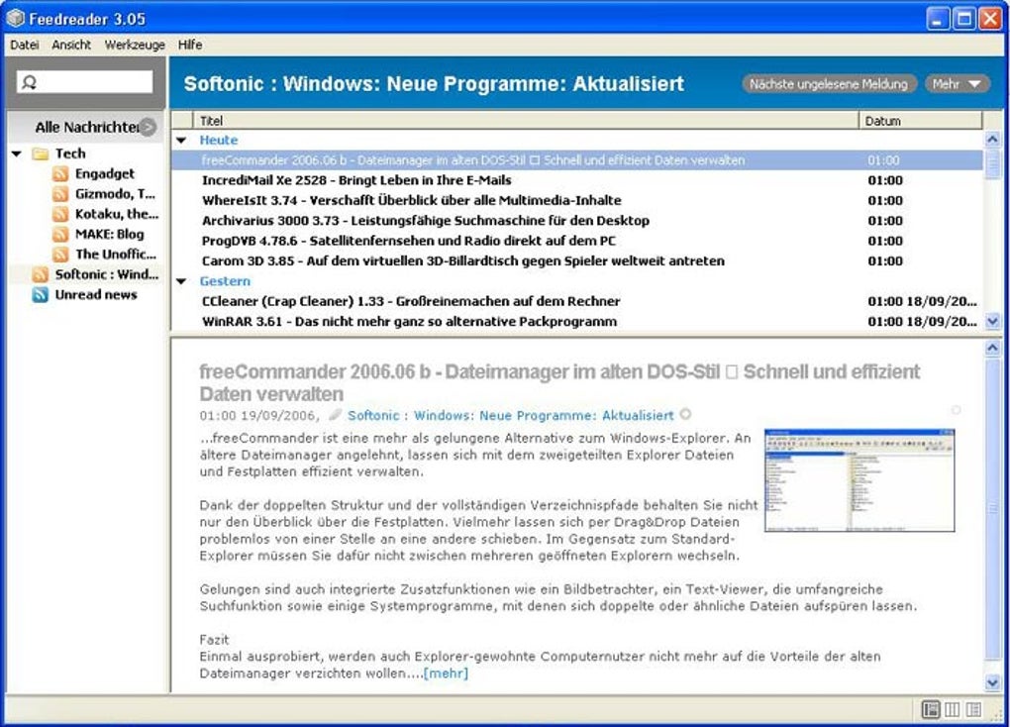Maximize the Feedreader window
The width and height of the screenshot is (1010, 727).
click(x=964, y=19)
